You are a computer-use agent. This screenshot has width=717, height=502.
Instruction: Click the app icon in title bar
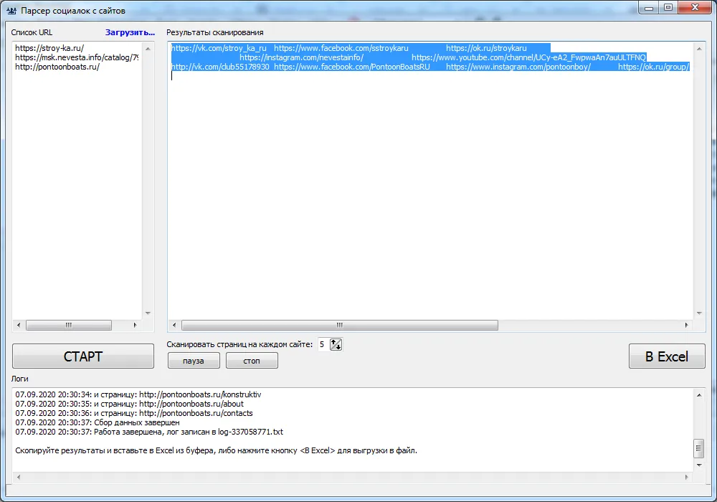11,11
